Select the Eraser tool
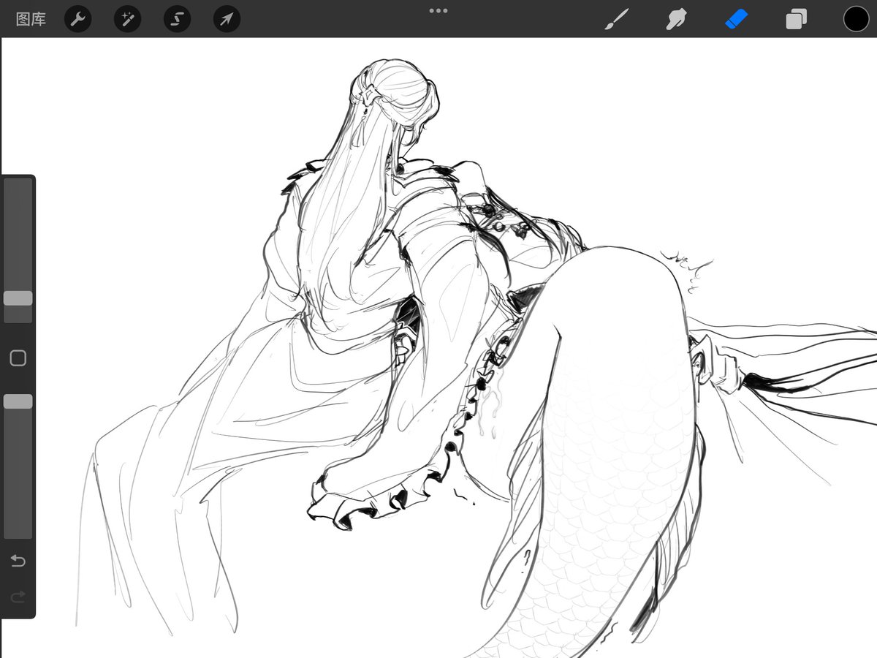 tap(737, 19)
